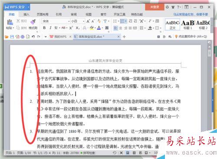Apply the 标题 1 heading style

click(x=188, y=24)
